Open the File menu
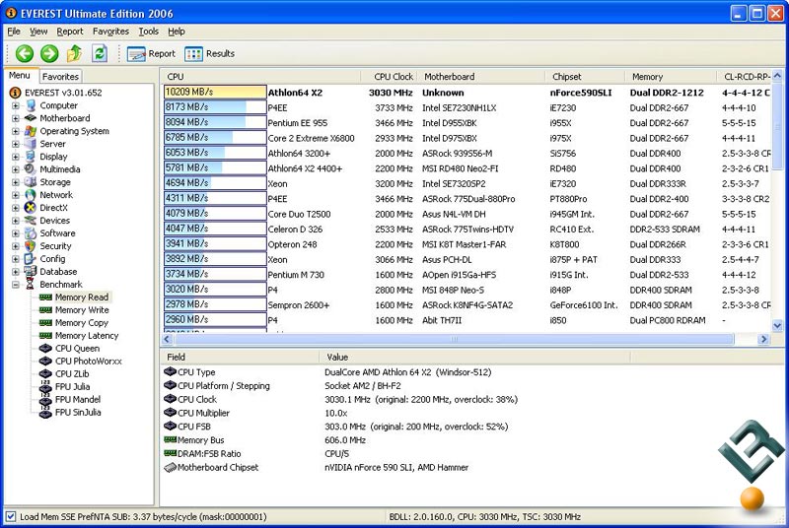The width and height of the screenshot is (789, 528). click(14, 32)
